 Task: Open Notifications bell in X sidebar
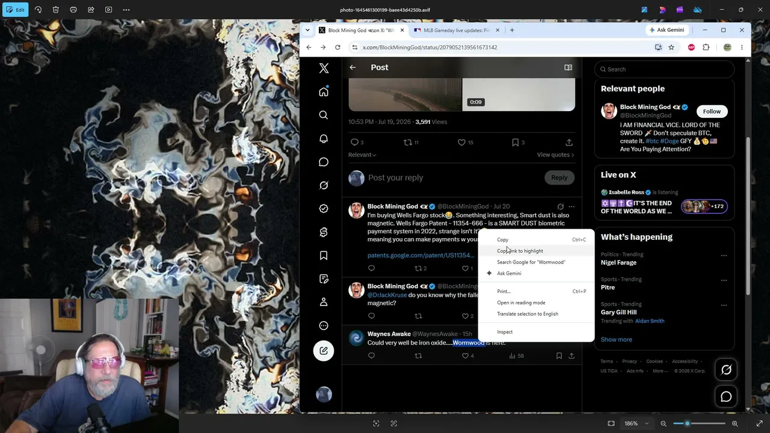click(324, 138)
